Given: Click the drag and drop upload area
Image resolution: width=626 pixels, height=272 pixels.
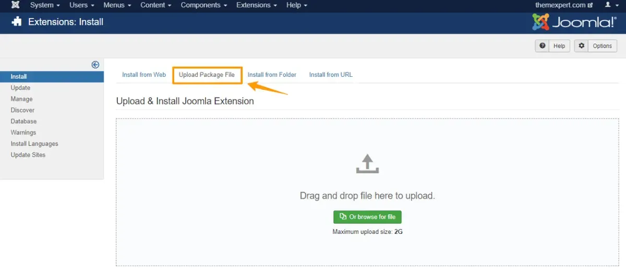Looking at the screenshot, I should (367, 193).
